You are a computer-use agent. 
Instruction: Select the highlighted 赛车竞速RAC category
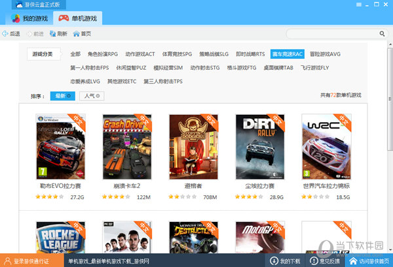(x=288, y=54)
